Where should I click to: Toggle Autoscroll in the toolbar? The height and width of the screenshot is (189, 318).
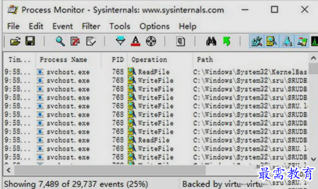(75, 41)
